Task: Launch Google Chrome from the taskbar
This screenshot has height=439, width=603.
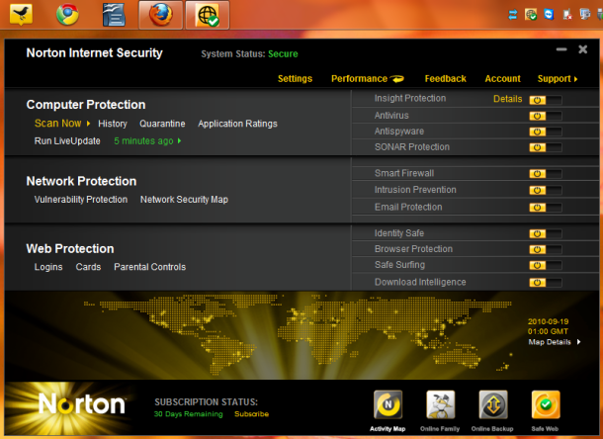Action: (x=67, y=15)
